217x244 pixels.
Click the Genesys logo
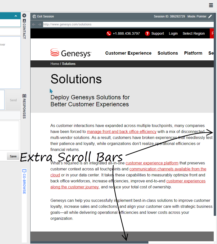(x=71, y=53)
